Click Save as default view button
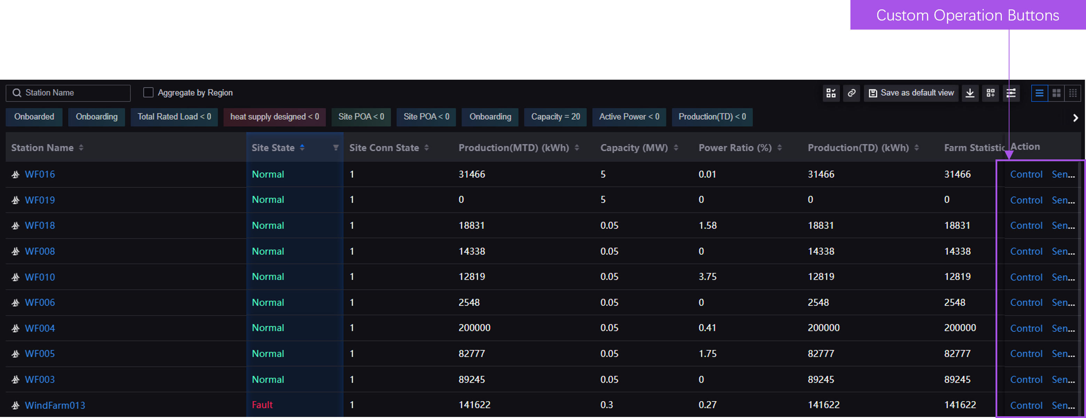Screen dimensions: 1086x418 [x=911, y=93]
